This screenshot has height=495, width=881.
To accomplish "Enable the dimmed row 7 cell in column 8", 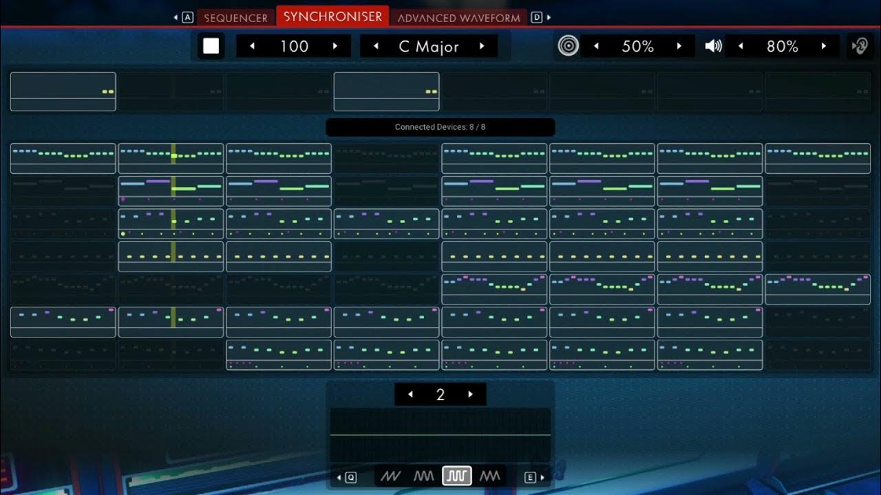I will (818, 355).
